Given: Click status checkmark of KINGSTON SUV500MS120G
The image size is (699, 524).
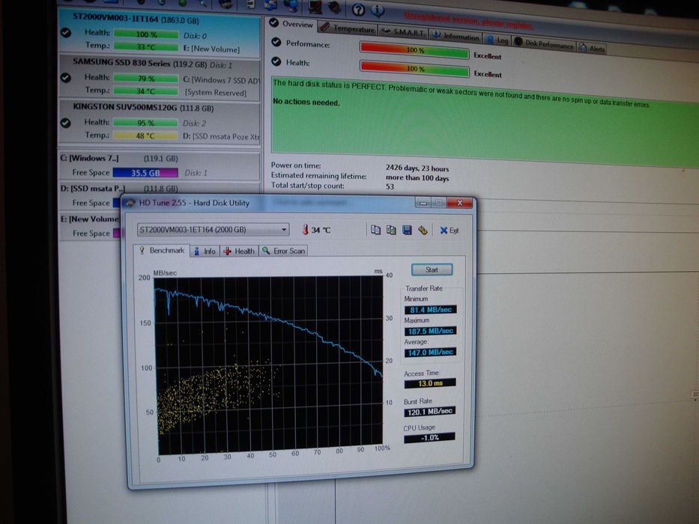Looking at the screenshot, I should (65, 123).
